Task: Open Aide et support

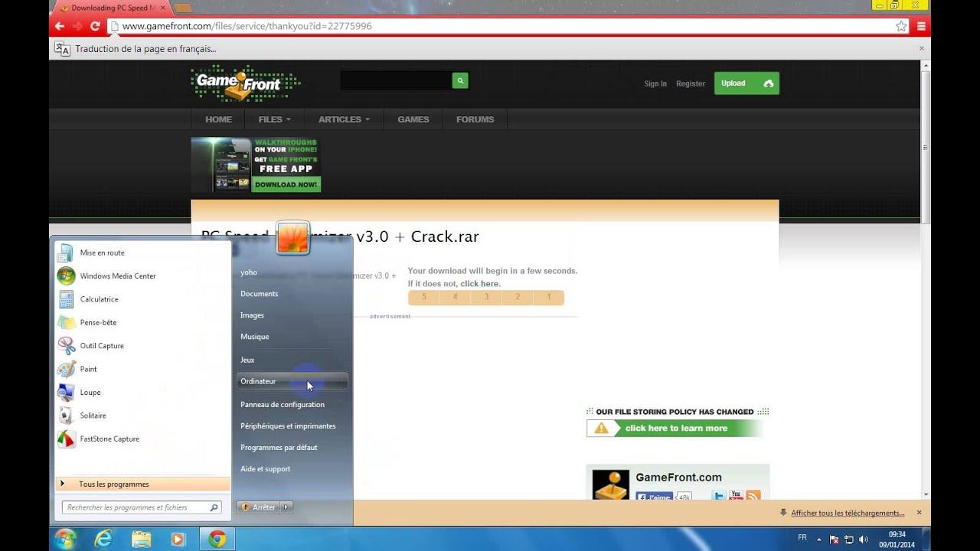Action: click(x=292, y=468)
